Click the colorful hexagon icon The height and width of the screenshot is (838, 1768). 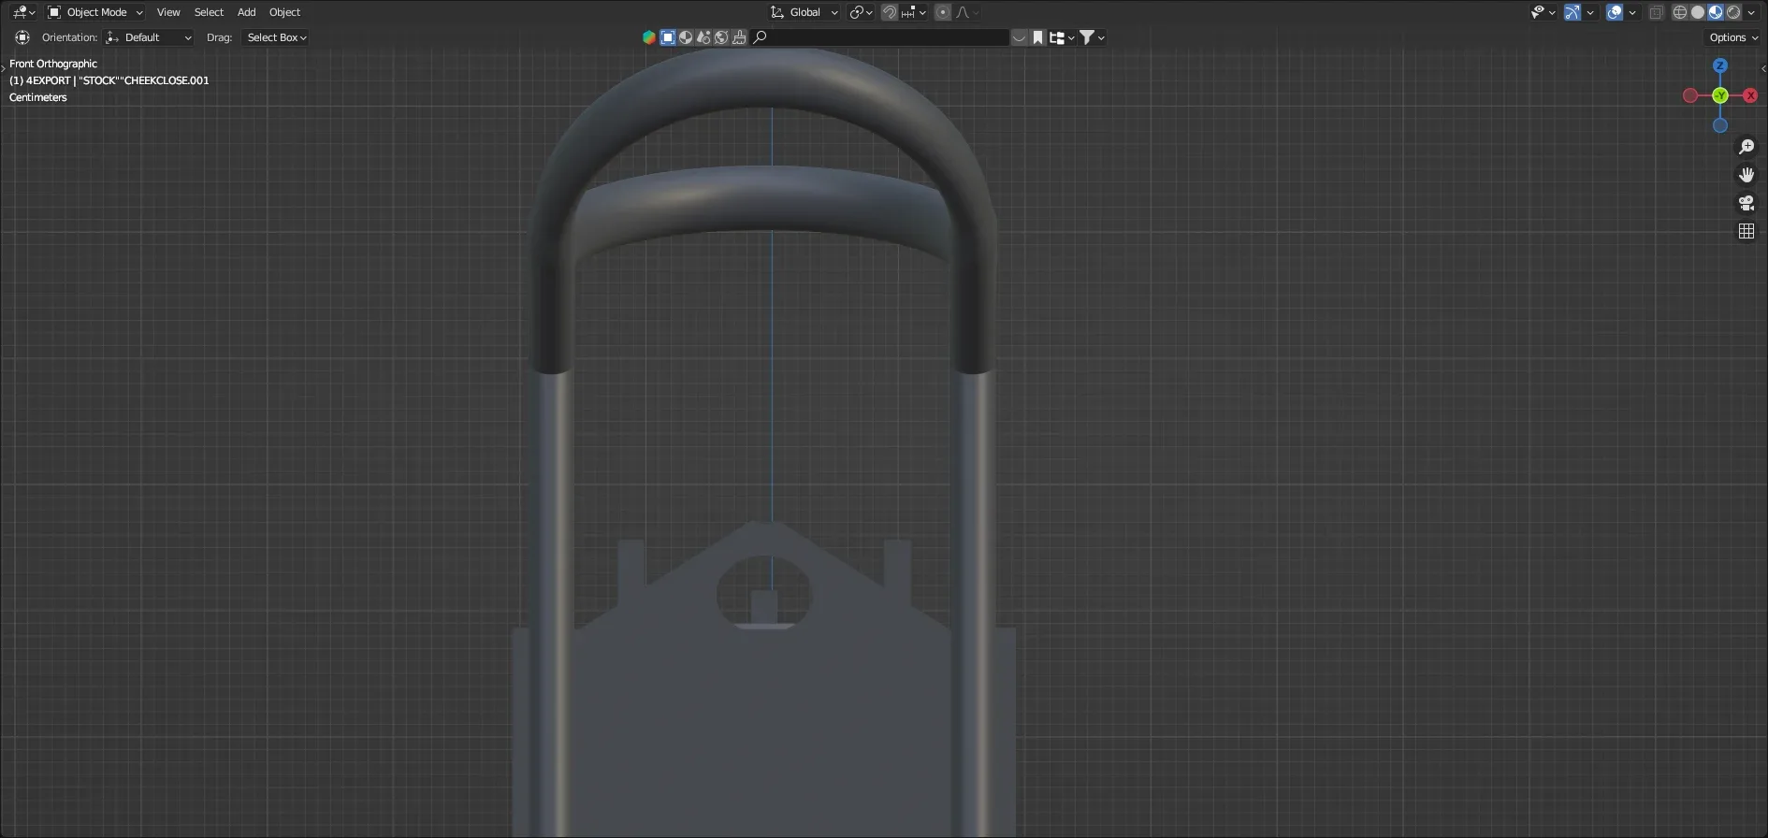click(649, 37)
